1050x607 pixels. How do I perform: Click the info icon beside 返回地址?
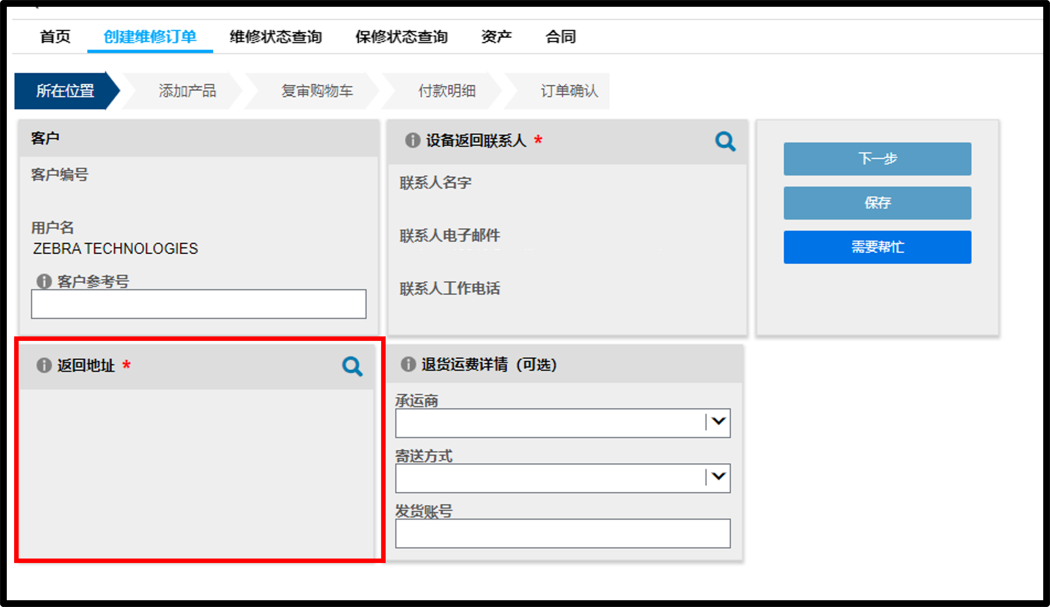click(x=44, y=365)
